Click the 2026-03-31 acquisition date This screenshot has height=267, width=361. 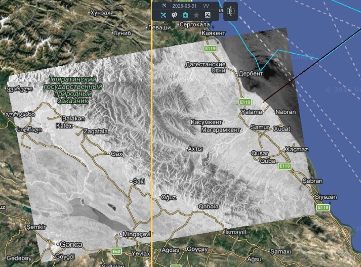[185, 5]
